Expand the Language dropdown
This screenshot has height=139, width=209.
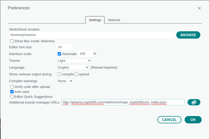point(73,67)
